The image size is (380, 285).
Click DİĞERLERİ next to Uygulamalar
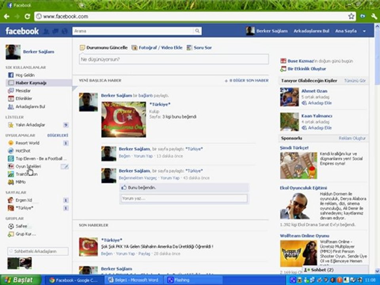[x=58, y=135]
